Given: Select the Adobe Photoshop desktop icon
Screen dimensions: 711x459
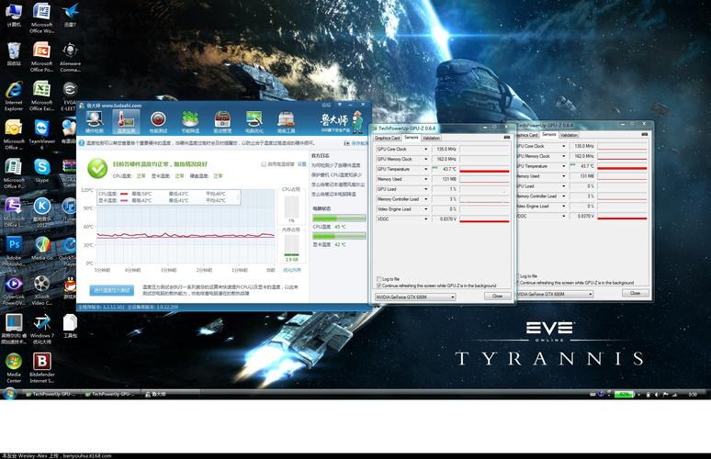Looking at the screenshot, I should [x=14, y=252].
